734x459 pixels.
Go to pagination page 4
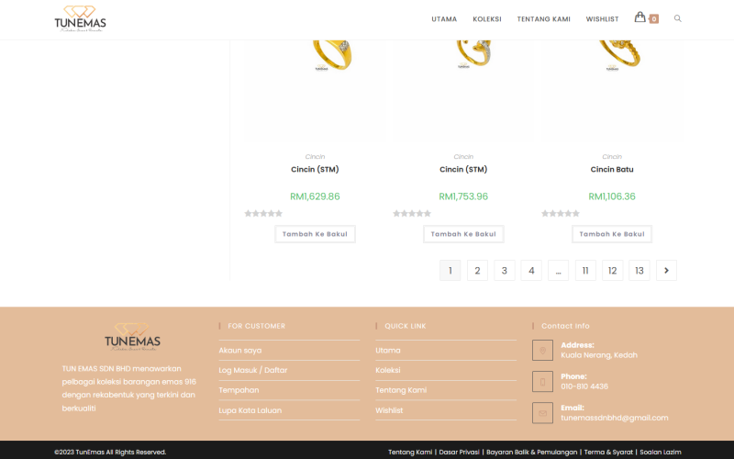point(531,270)
